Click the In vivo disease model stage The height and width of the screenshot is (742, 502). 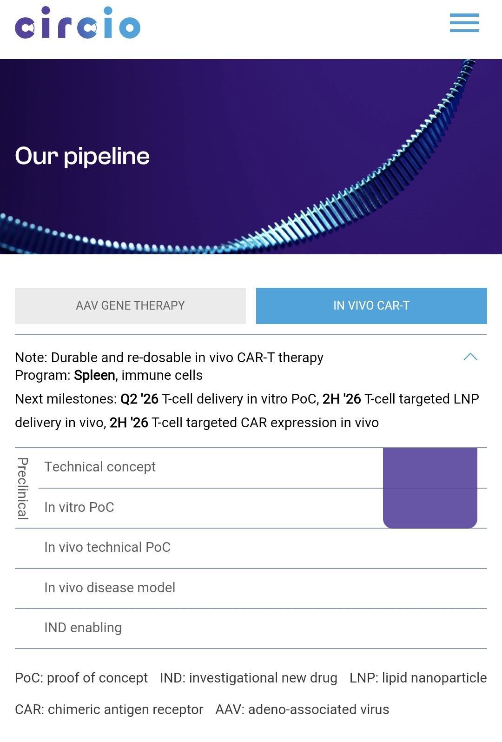[x=251, y=588]
